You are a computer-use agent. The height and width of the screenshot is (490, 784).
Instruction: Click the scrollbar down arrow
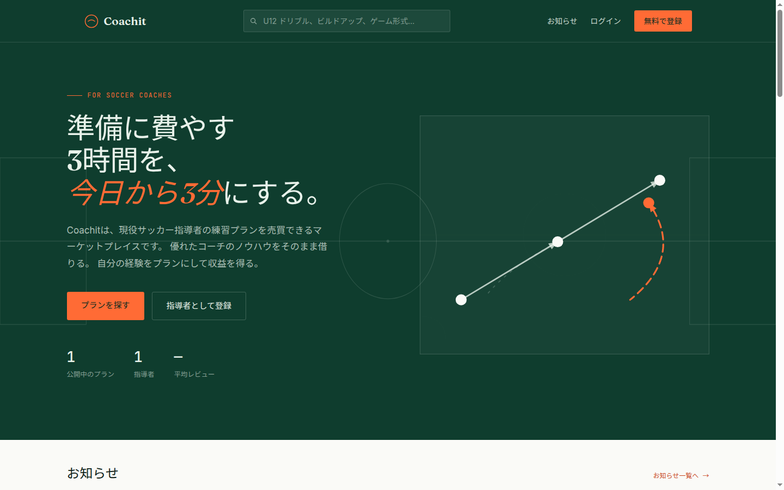780,485
